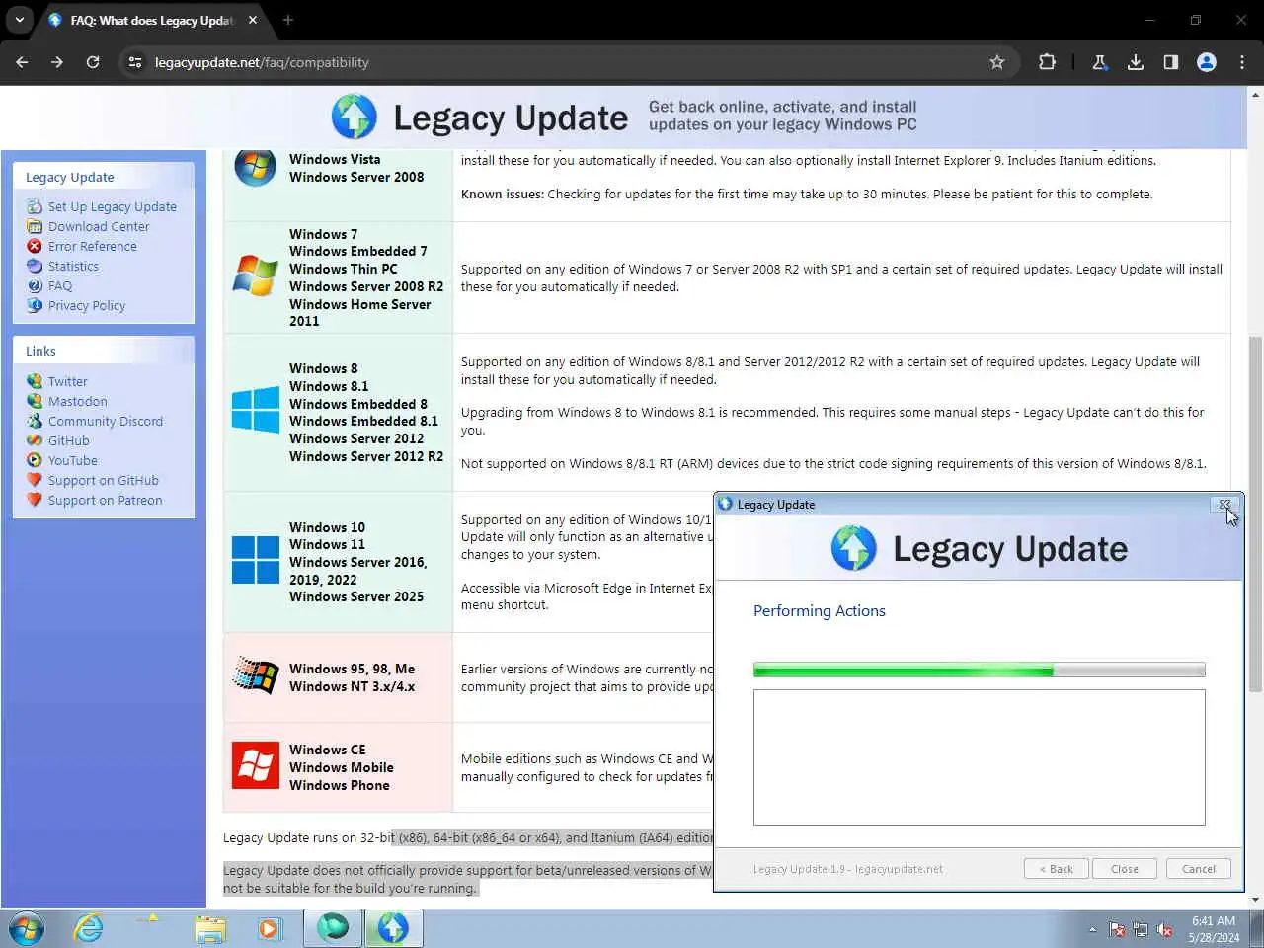Click the Statistics sidebar icon
The image size is (1264, 948).
click(x=35, y=266)
